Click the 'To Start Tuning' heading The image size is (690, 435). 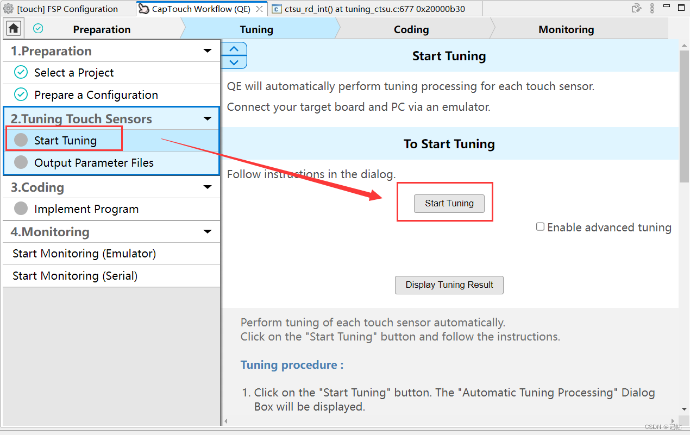[449, 144]
